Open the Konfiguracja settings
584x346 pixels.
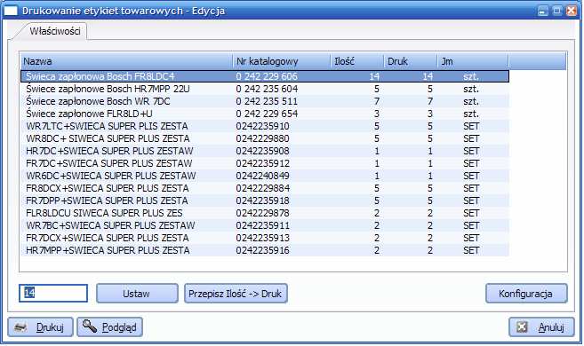[x=526, y=294]
